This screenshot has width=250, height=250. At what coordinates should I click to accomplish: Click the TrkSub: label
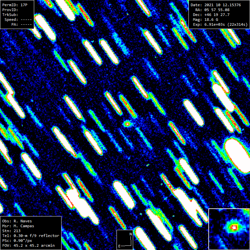(x=10, y=15)
